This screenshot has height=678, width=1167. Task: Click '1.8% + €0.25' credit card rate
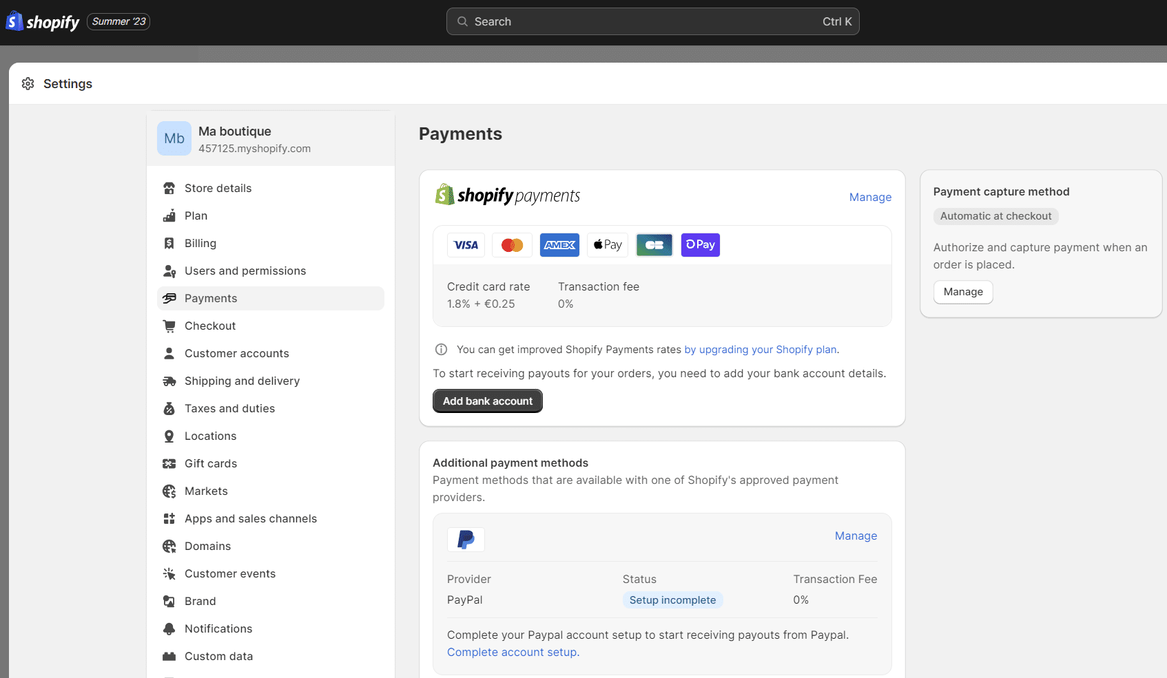[x=481, y=304]
